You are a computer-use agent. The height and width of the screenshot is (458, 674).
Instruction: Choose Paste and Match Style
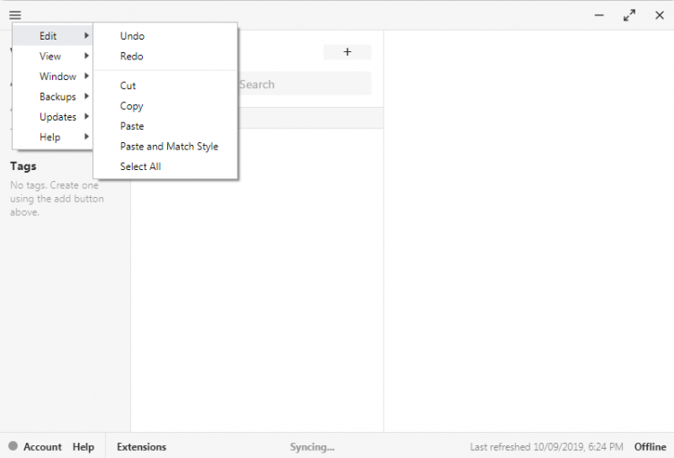pyautogui.click(x=165, y=147)
